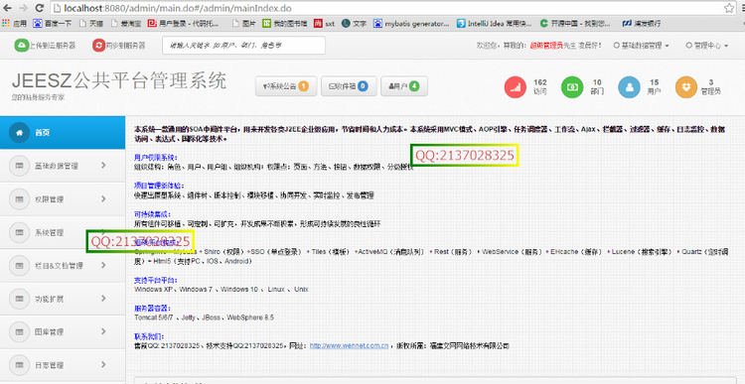Click the 项目管理新体验 heading
Viewport: 745px width, 384px height.
coord(159,186)
